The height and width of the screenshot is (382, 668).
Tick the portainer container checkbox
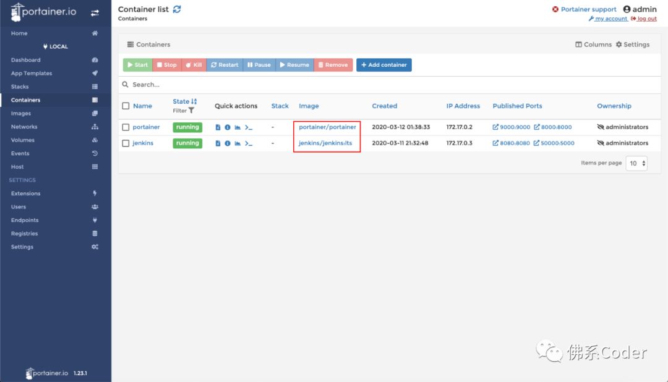pyautogui.click(x=126, y=127)
